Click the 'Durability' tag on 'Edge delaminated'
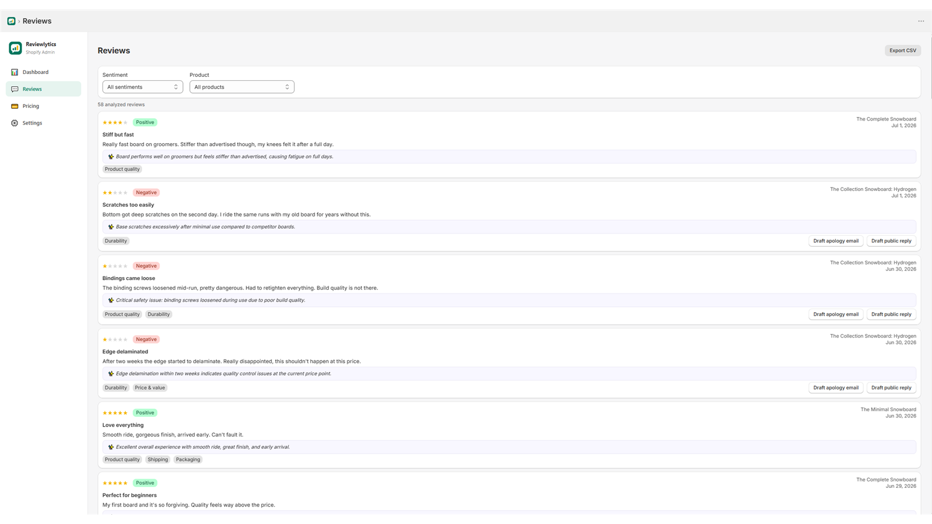 [x=116, y=388]
